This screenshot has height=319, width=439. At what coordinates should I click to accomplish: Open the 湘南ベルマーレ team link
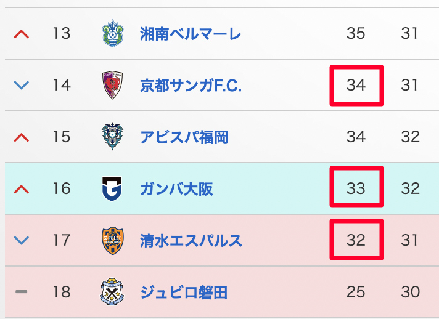pos(191,33)
